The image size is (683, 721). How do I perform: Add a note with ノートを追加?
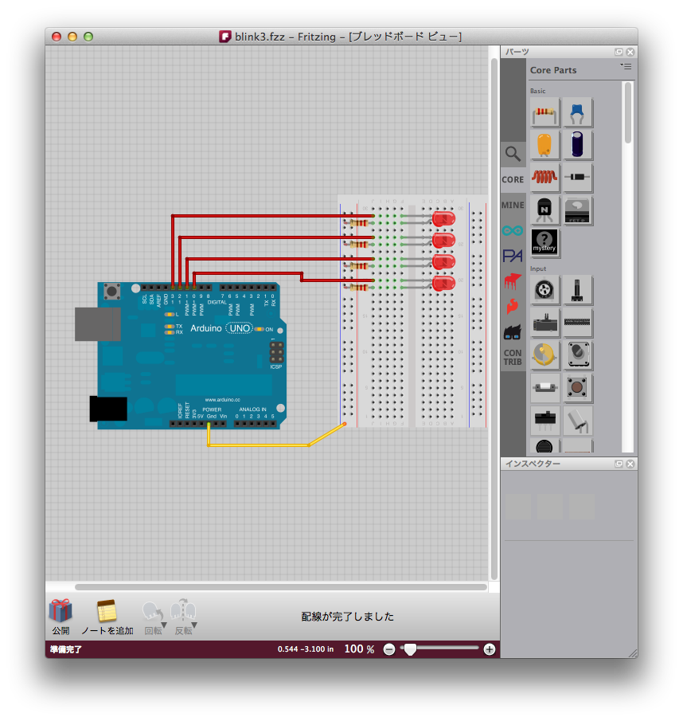click(107, 612)
